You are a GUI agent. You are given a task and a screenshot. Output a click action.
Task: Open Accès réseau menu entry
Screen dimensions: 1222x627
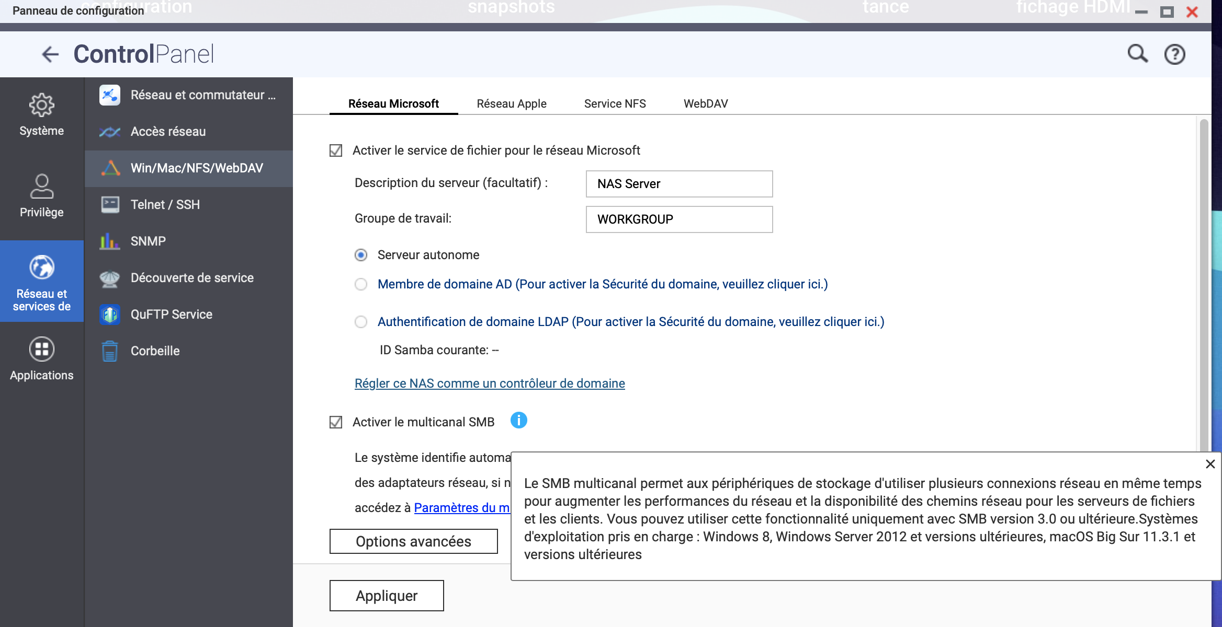tap(189, 132)
